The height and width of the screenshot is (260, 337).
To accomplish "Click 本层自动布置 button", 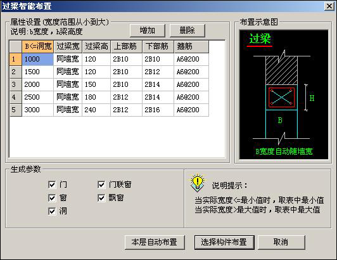I will 155,242.
